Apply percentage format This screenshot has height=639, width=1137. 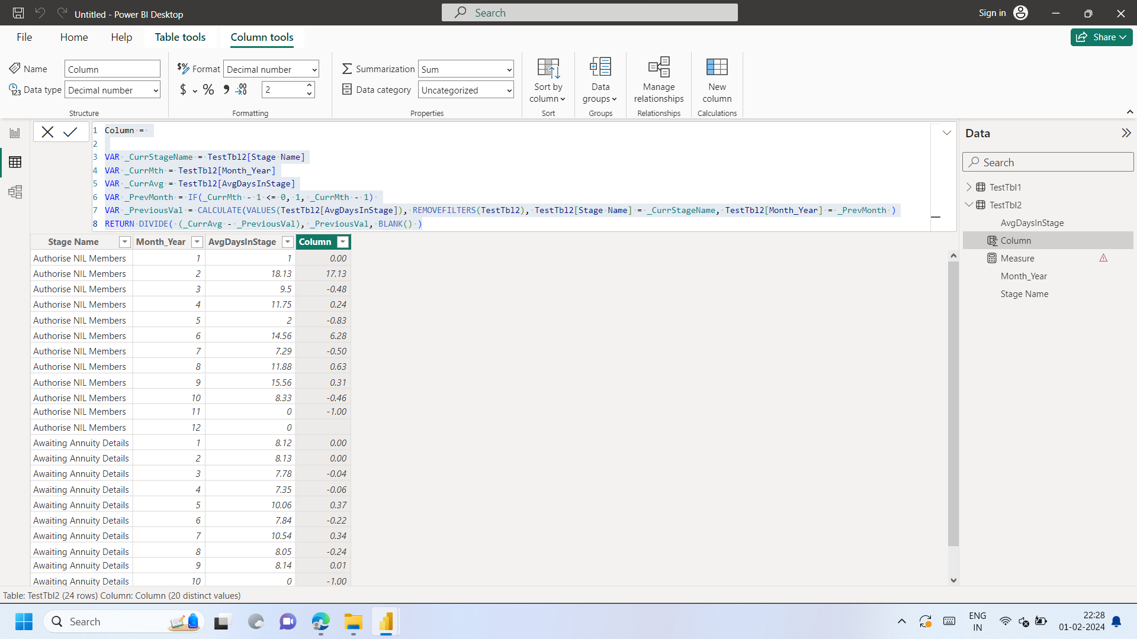click(208, 89)
